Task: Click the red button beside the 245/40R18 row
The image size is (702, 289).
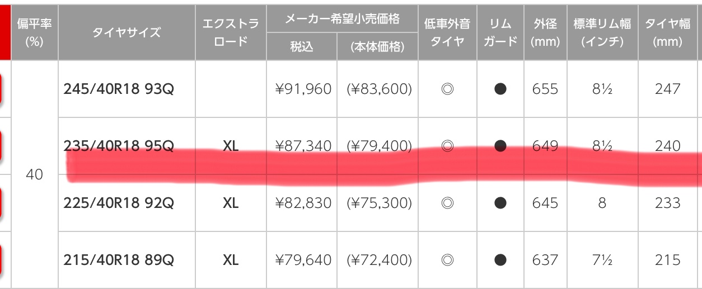Action: coord(3,89)
